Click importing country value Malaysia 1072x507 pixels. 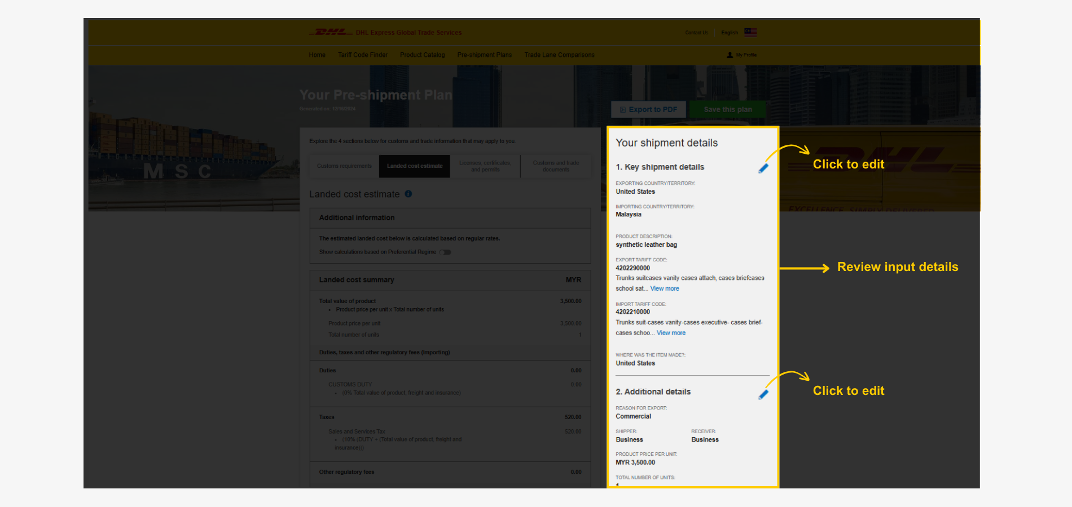point(628,215)
